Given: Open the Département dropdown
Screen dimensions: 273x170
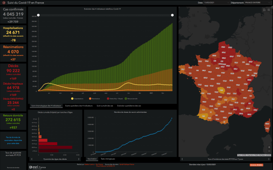Looking at the screenshot, I should 258,3.
